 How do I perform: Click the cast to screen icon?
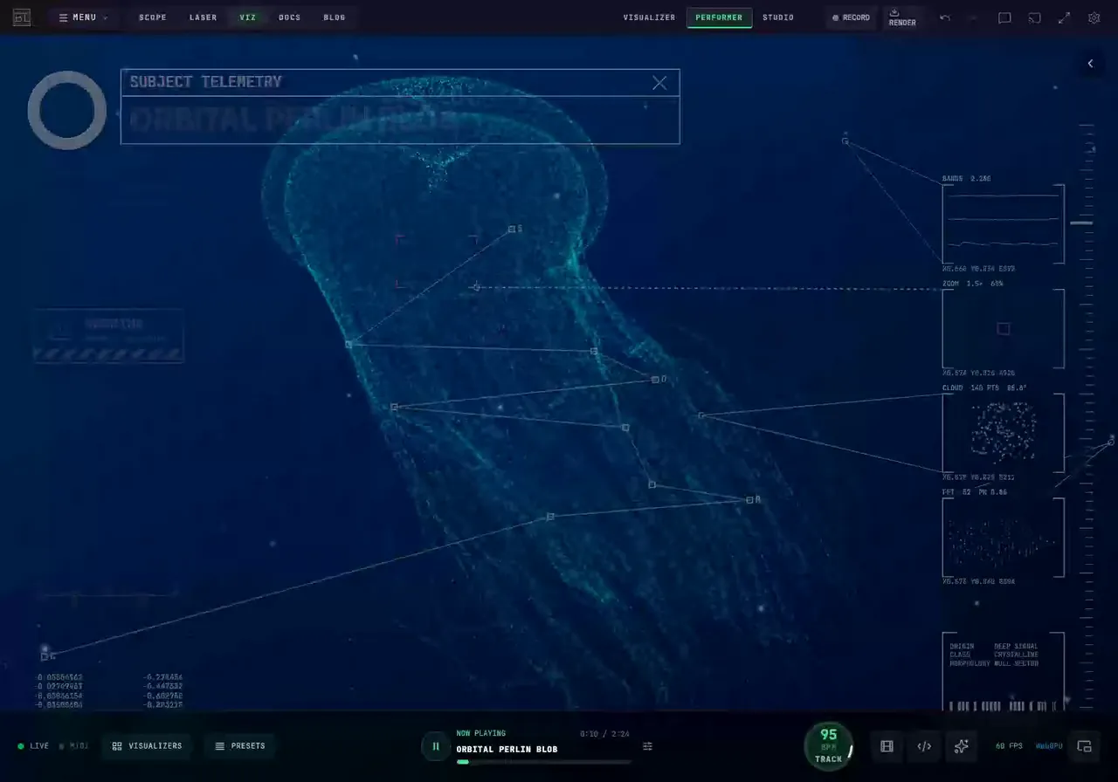(x=1035, y=17)
